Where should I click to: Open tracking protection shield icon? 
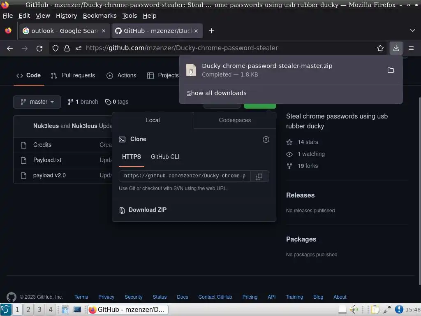56,49
